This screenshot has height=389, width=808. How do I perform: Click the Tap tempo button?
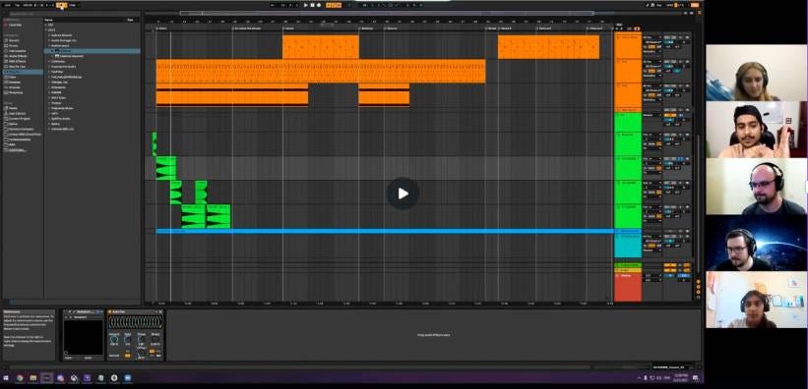[17, 5]
